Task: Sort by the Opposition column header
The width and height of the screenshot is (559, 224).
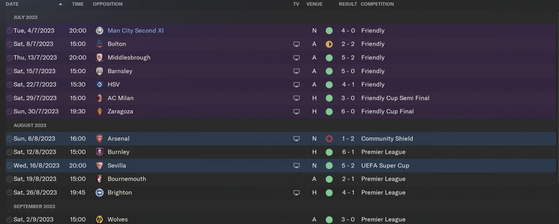Action: click(107, 4)
